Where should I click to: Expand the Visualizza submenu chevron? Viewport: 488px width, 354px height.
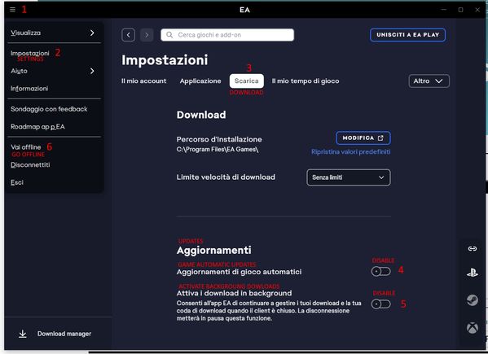(x=92, y=33)
